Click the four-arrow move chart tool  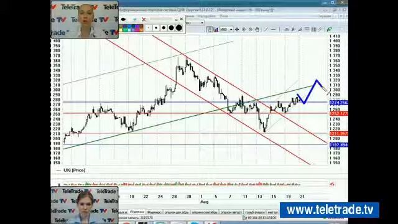pyautogui.click(x=237, y=29)
